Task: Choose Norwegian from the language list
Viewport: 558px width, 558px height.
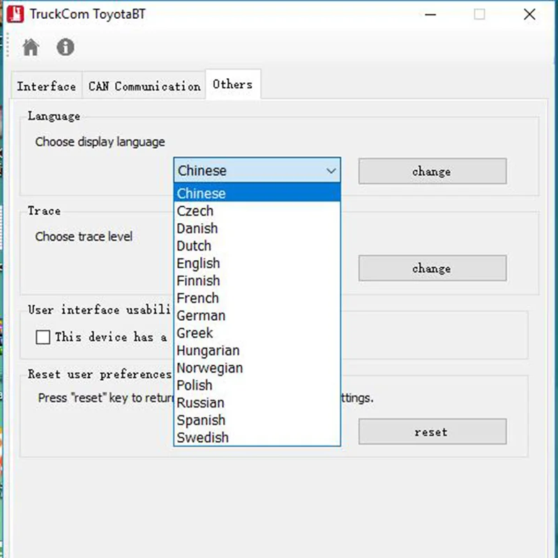Action: [x=257, y=368]
